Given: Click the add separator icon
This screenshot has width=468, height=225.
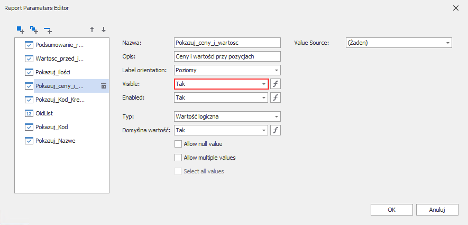Looking at the screenshot, I should click(48, 30).
